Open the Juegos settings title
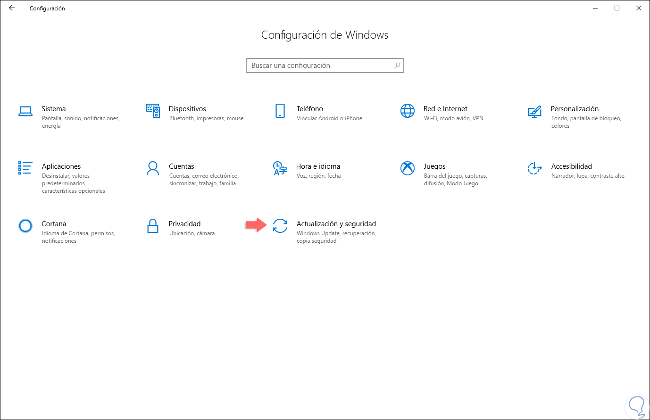650x420 pixels. point(434,166)
